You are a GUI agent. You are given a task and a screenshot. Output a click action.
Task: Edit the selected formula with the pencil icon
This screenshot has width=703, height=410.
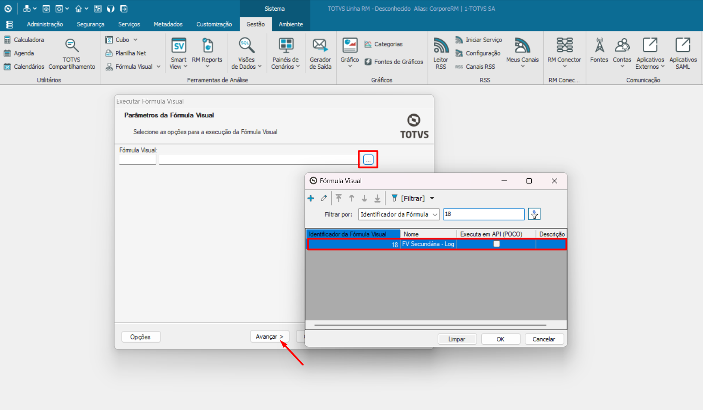(x=324, y=198)
